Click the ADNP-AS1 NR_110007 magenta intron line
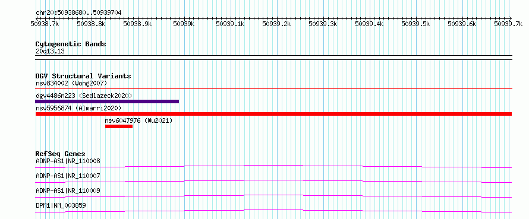 pyautogui.click(x=273, y=181)
